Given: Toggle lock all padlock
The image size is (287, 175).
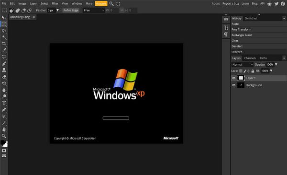Looking at the screenshot, I should coord(253,71).
